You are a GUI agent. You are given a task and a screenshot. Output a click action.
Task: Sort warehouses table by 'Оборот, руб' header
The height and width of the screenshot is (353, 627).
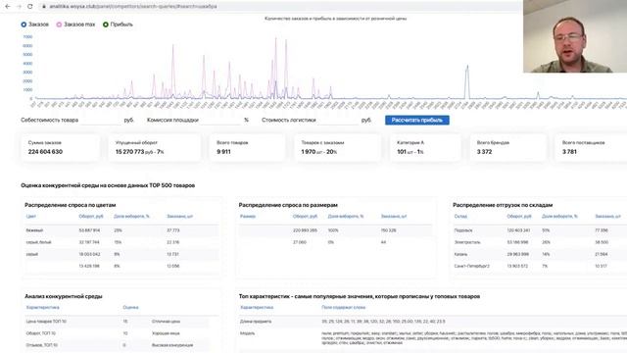519,217
